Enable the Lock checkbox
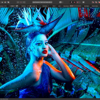 click(57, 6)
